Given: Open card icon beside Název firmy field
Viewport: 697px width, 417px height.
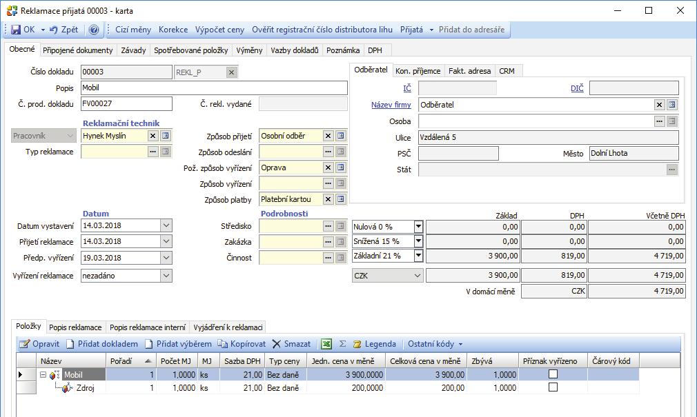Looking at the screenshot, I should 672,105.
